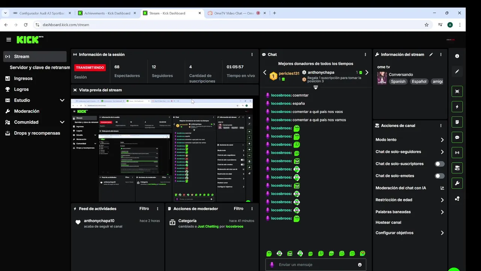Click the purple microphone icon in the message box
The height and width of the screenshot is (271, 481).
click(x=272, y=265)
